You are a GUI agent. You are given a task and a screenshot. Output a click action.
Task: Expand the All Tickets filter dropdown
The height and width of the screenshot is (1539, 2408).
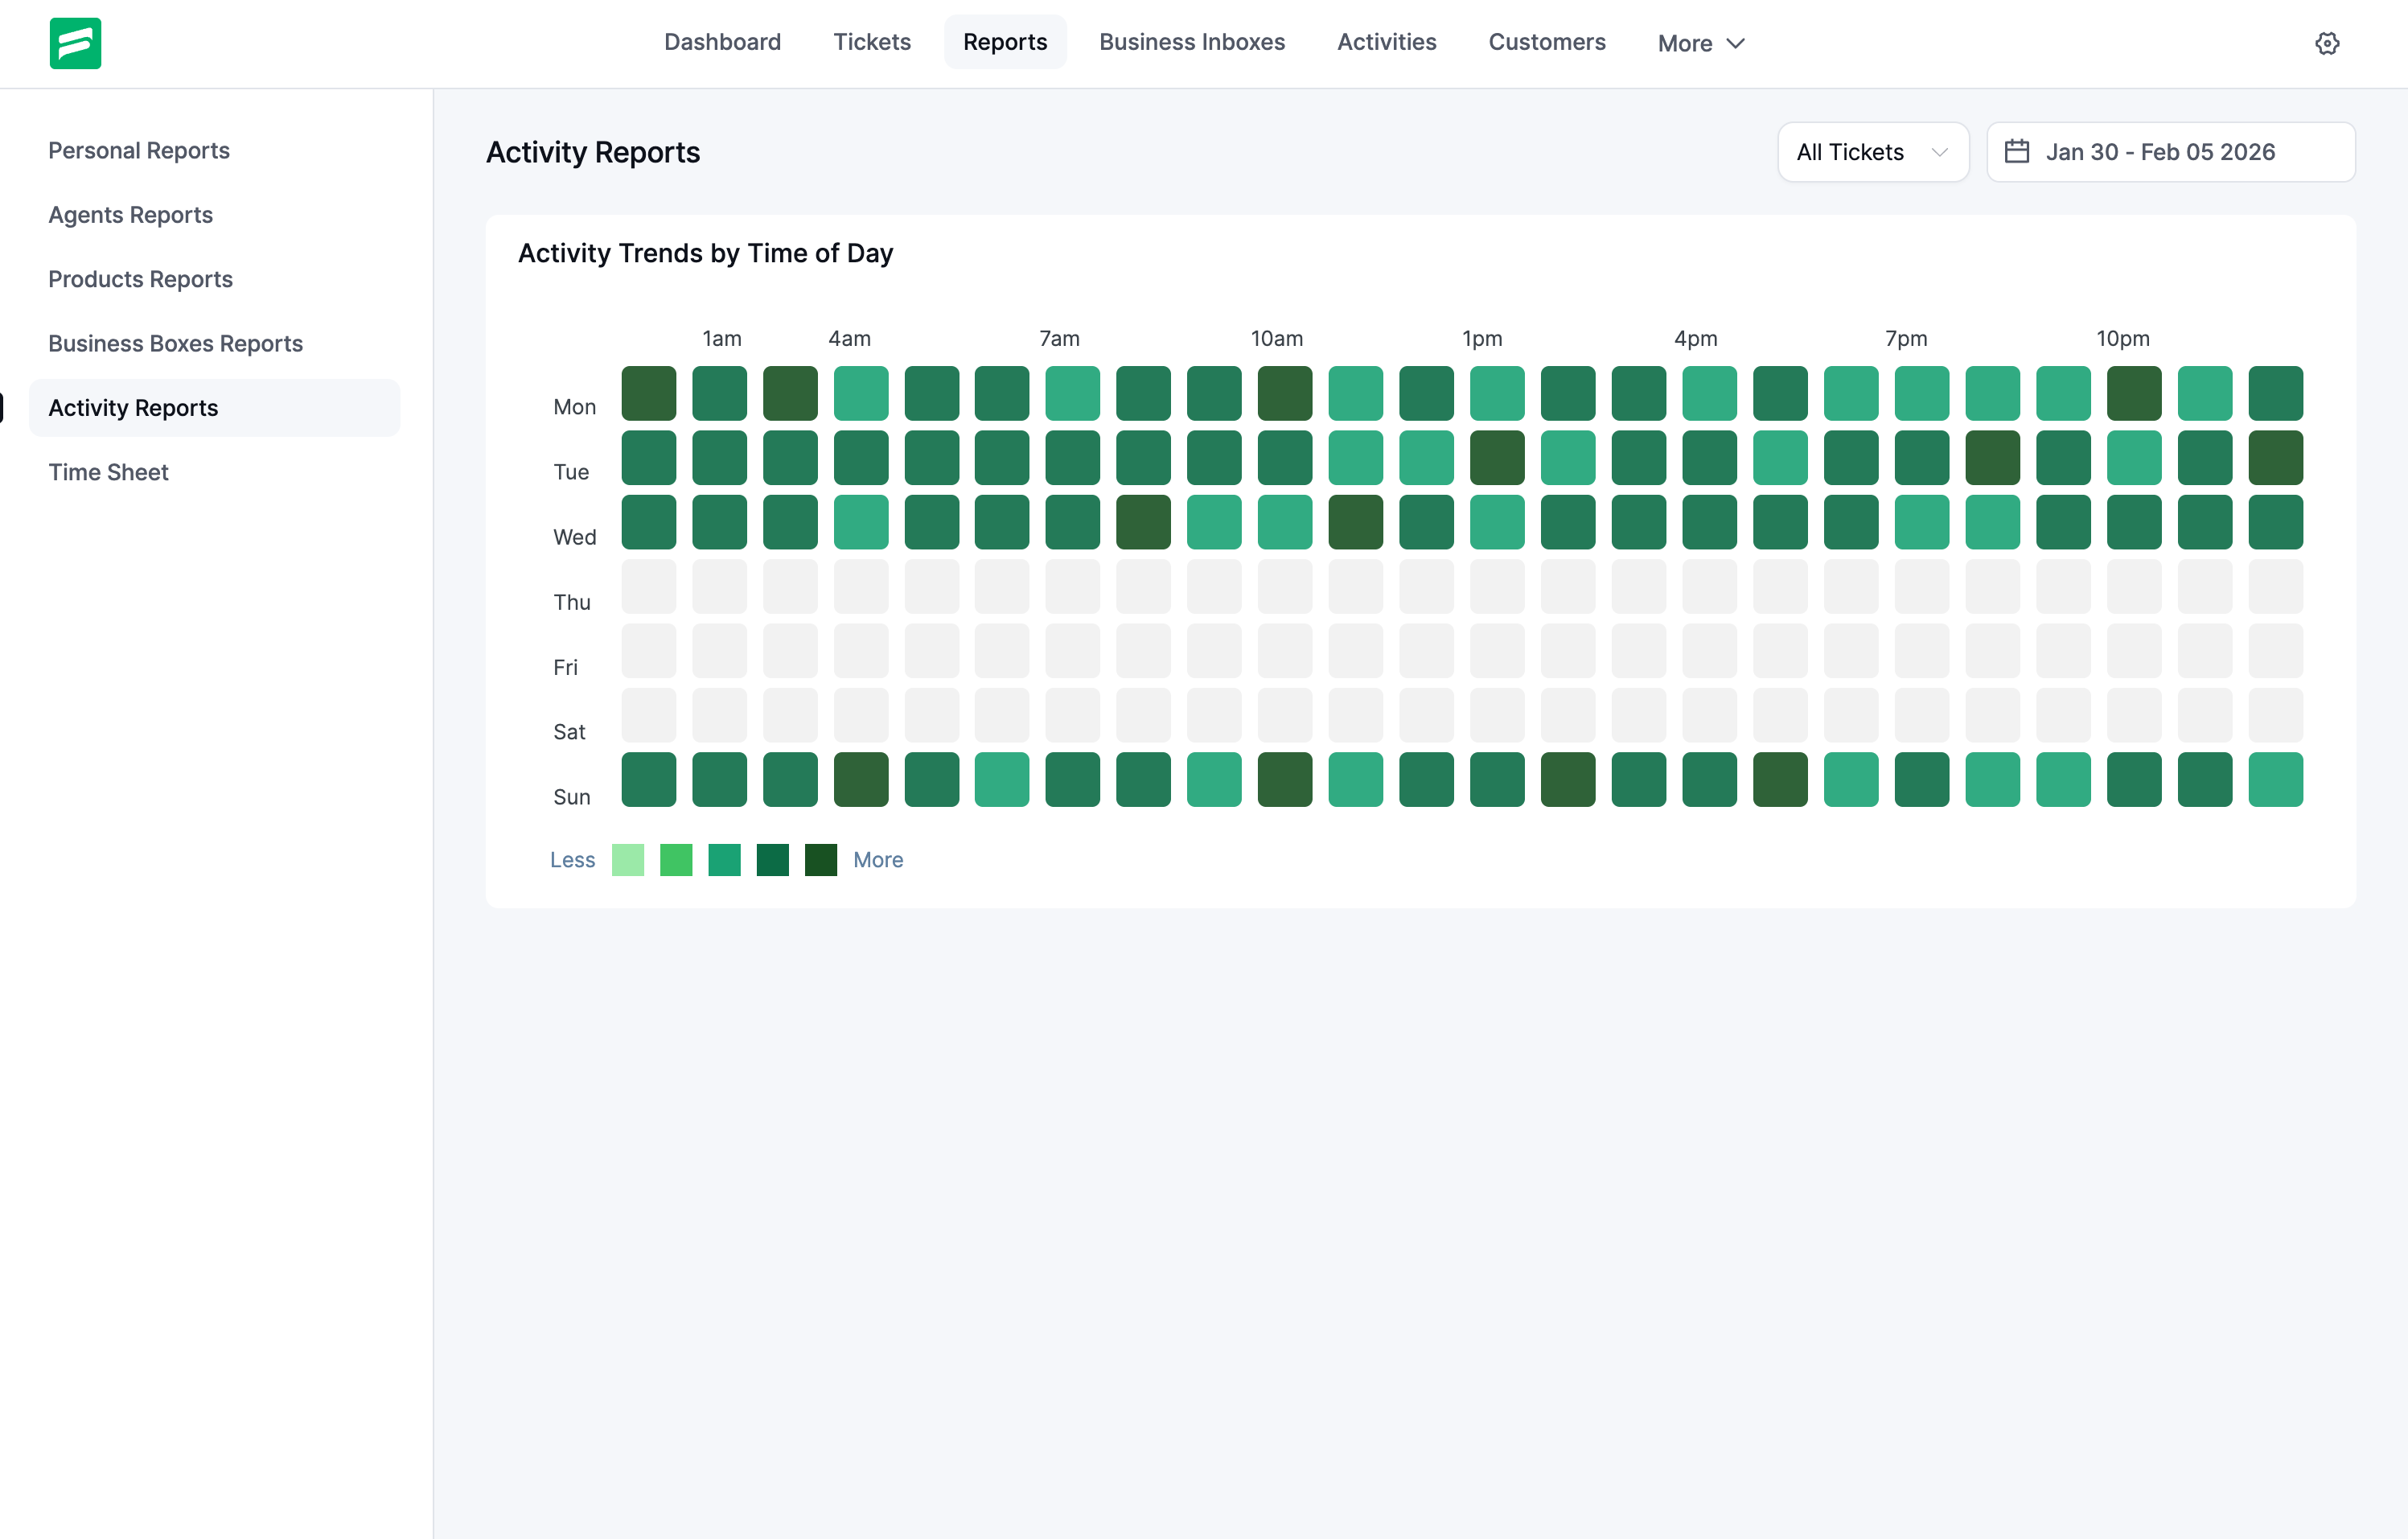1872,152
